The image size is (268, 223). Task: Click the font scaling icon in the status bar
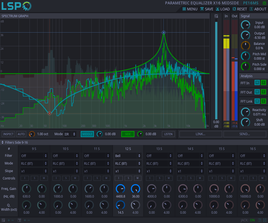[19, 220]
